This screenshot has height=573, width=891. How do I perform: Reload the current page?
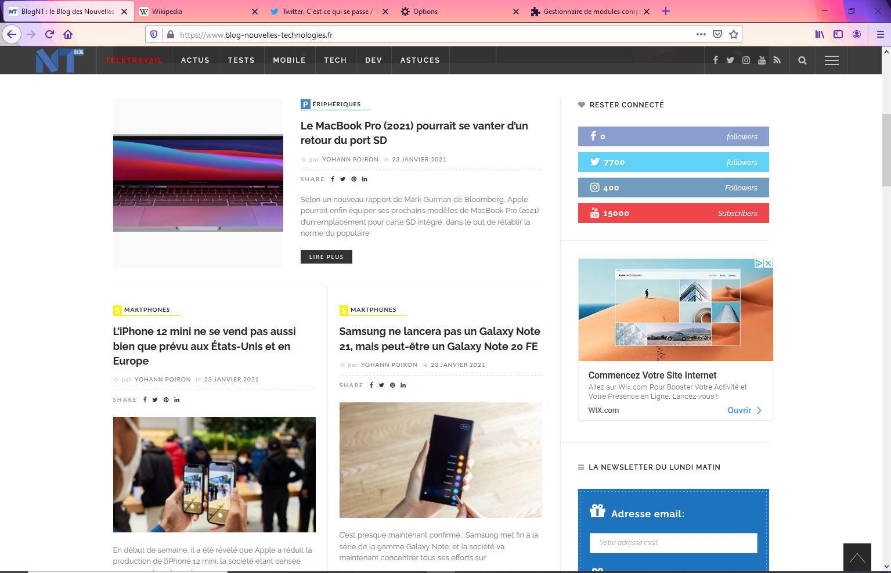pos(50,34)
